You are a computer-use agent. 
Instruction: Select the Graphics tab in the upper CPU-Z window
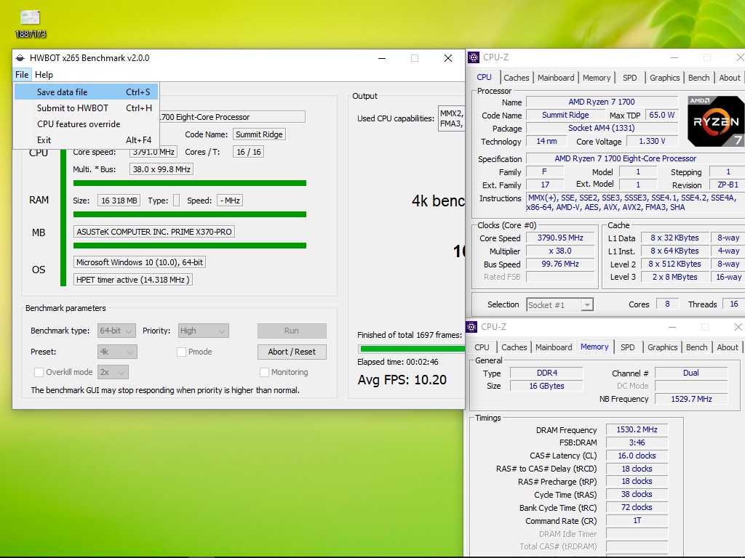coord(665,78)
